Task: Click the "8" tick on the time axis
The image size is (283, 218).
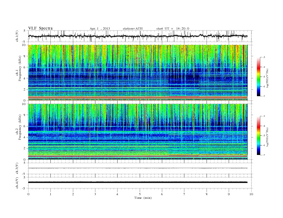Action: coord(207,194)
